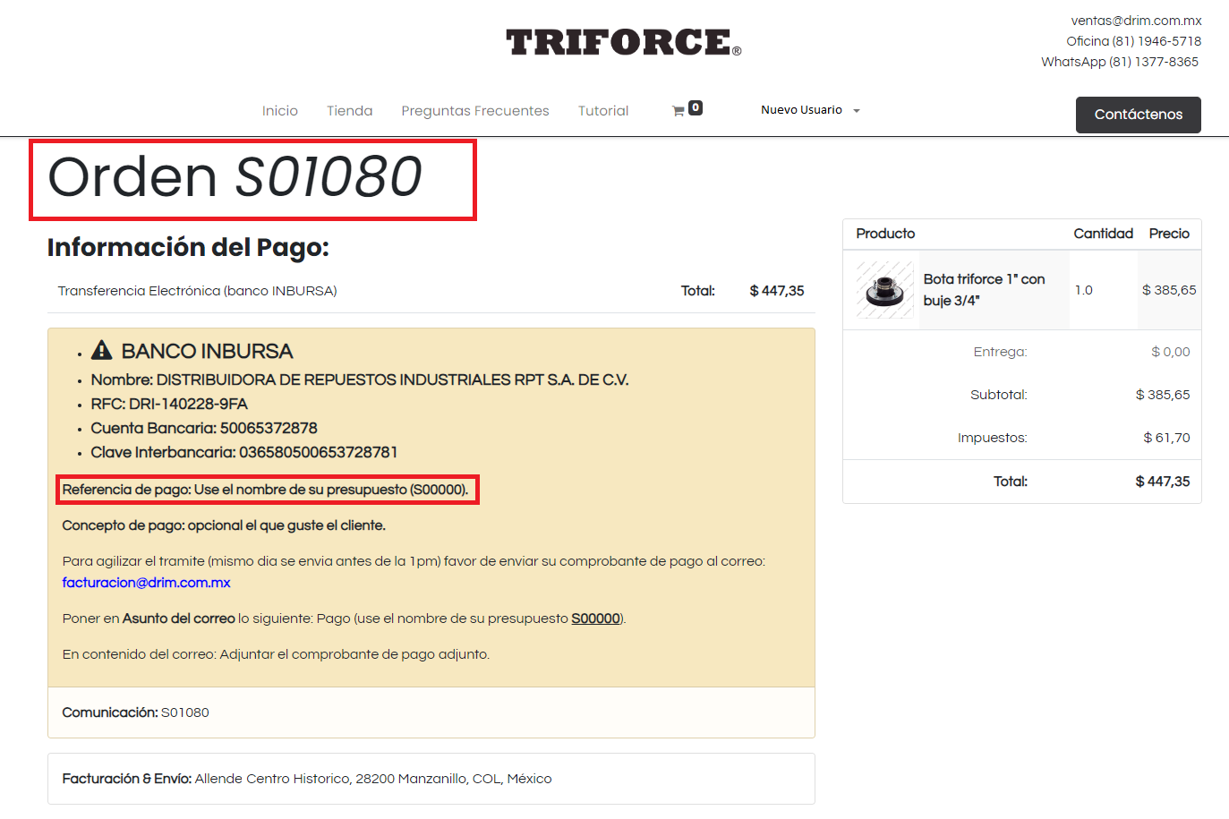Click the ventas@drim.com.mx email address
The height and width of the screenshot is (819, 1229).
click(x=1136, y=21)
